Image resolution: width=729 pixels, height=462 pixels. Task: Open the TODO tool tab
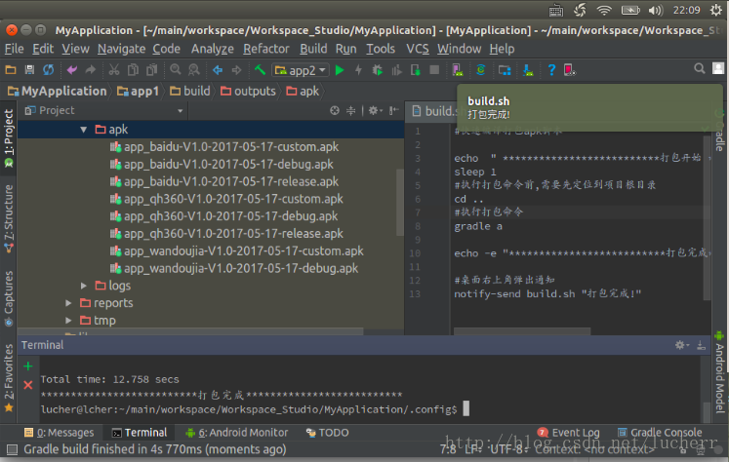327,433
